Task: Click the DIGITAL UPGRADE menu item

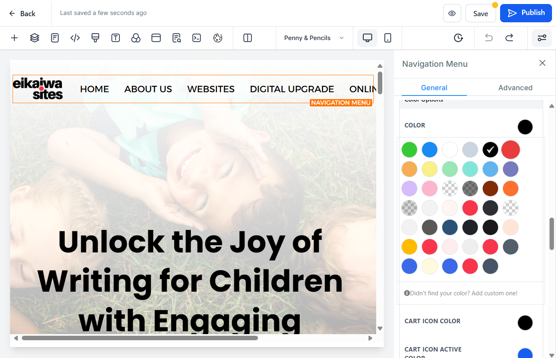Action: coord(292,89)
